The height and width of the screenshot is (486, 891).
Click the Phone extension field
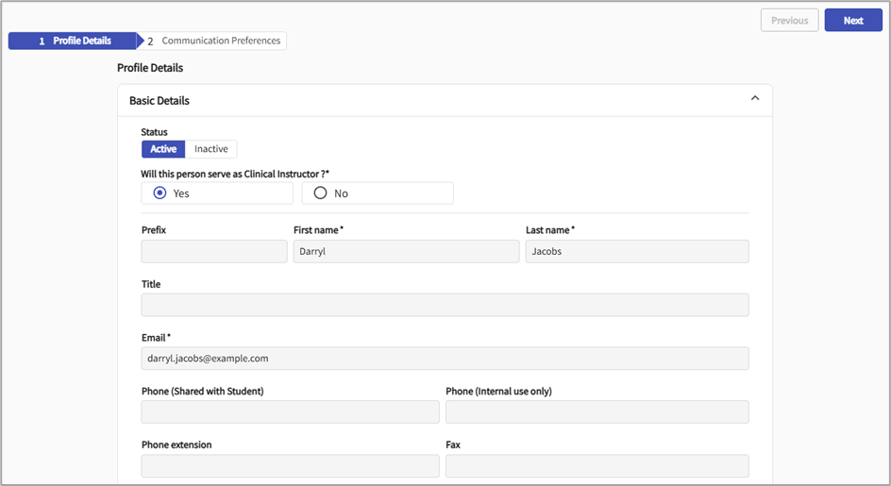290,465
